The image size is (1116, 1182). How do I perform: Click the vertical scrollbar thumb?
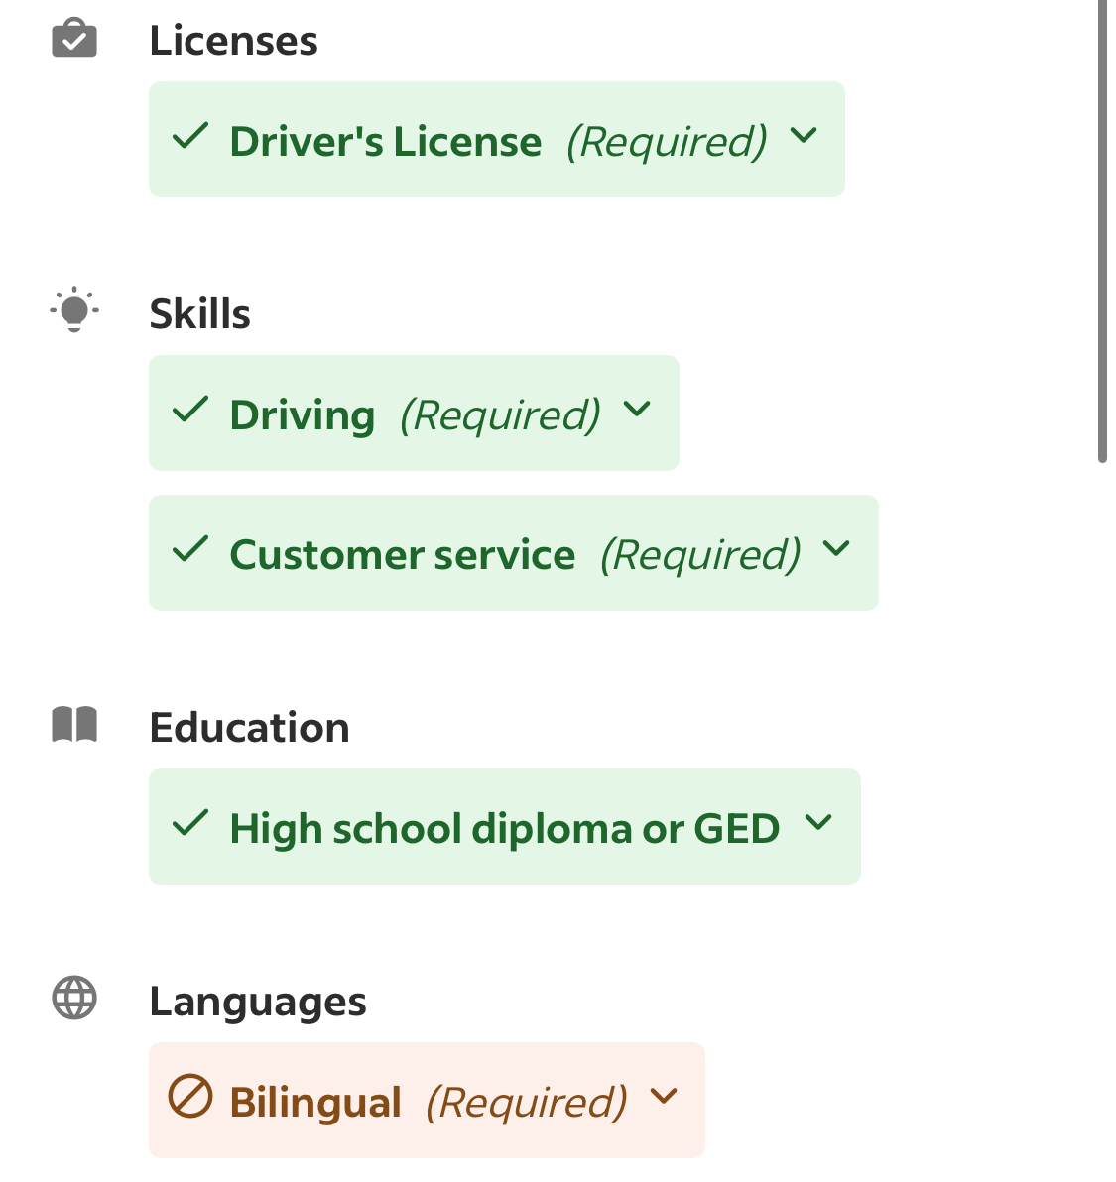coord(1102,231)
